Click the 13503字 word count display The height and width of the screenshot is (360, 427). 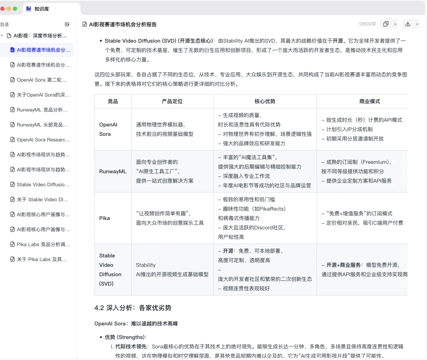367,24
